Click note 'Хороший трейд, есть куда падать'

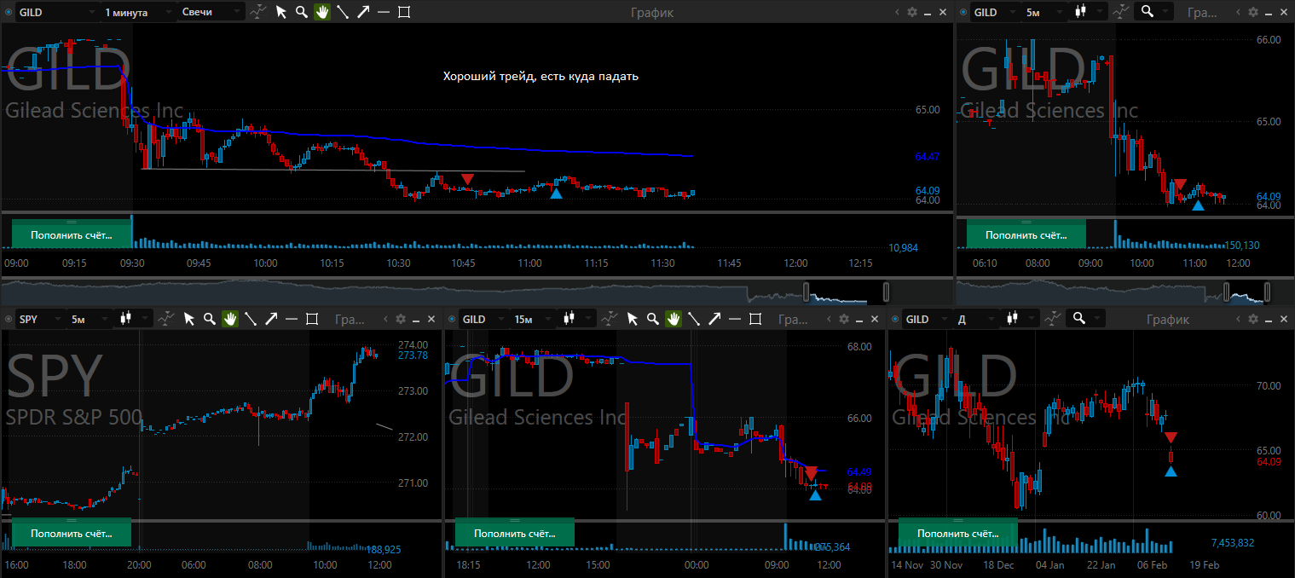pyautogui.click(x=541, y=77)
